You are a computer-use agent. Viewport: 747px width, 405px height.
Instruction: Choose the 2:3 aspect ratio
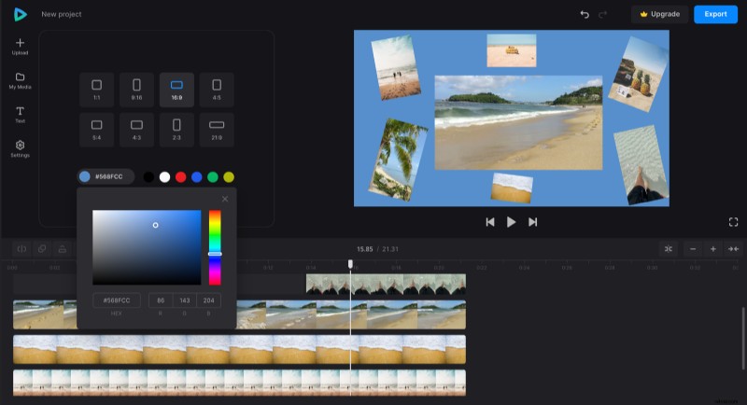[x=176, y=130]
